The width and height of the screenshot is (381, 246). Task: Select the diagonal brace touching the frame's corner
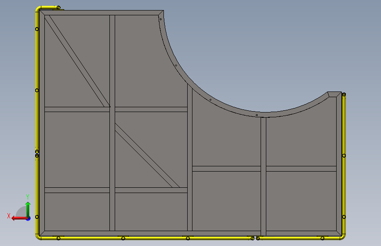point(77,61)
